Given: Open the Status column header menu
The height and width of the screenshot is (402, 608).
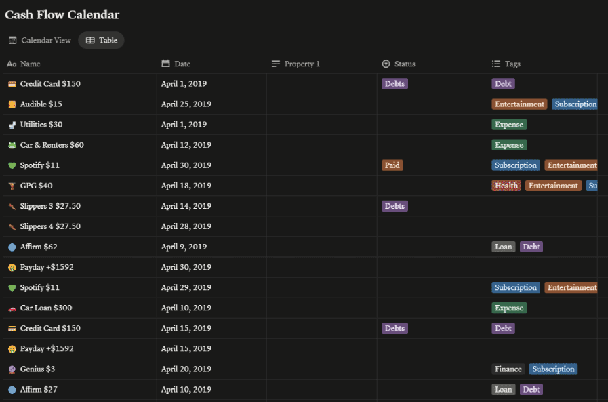Looking at the screenshot, I should [399, 64].
